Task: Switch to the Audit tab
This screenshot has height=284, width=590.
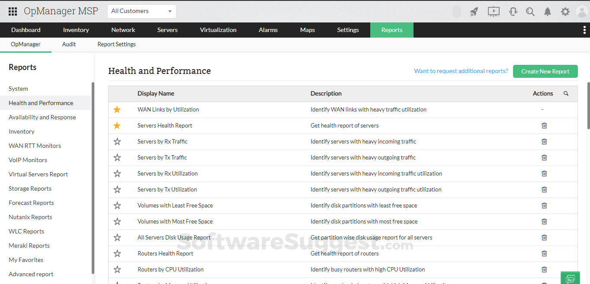Action: coord(69,44)
